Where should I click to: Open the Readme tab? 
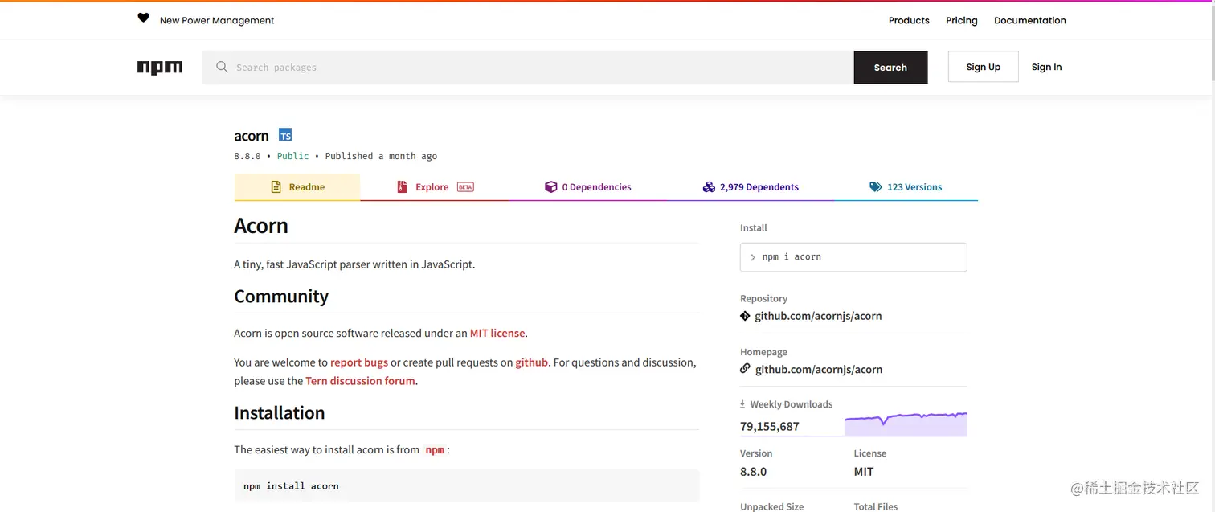[x=297, y=187]
